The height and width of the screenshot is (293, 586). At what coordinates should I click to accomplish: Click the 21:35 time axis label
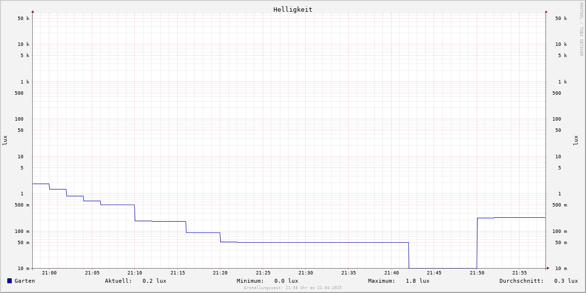pos(349,273)
